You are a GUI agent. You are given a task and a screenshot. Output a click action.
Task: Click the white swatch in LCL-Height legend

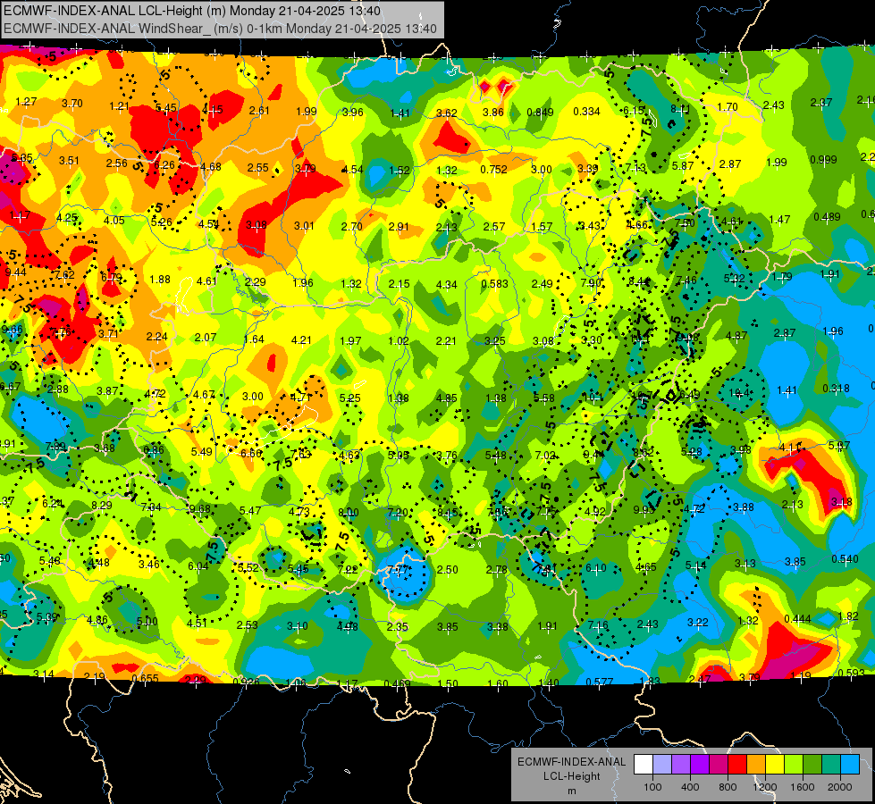[644, 765]
